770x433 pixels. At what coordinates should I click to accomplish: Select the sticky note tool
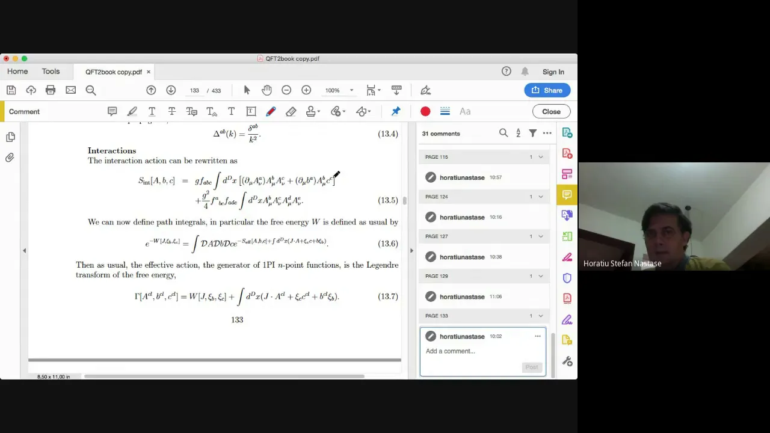tap(112, 111)
